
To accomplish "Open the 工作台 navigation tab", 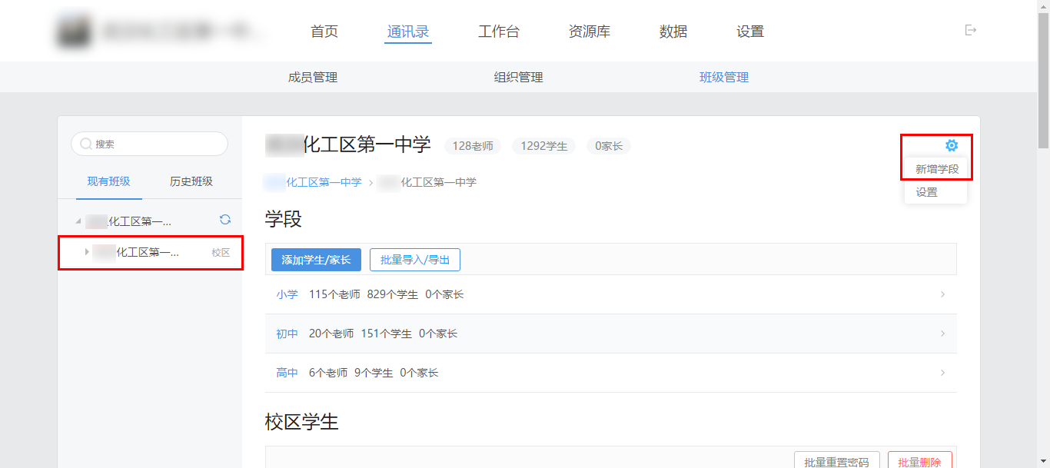I will coord(498,32).
